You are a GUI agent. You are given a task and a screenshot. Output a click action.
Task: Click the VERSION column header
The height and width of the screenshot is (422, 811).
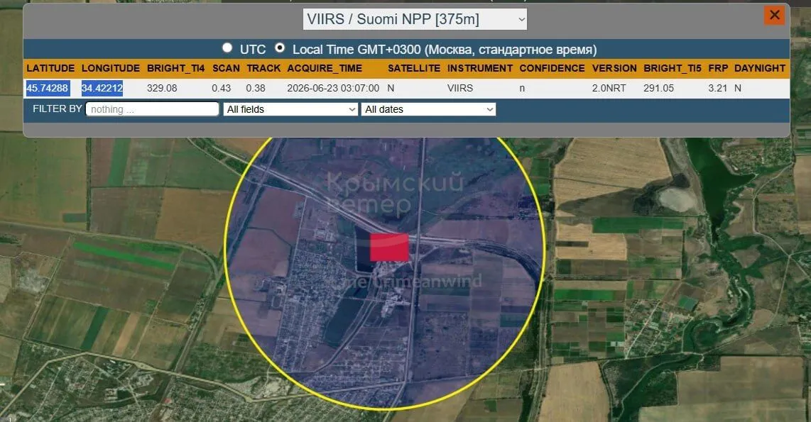pos(614,68)
